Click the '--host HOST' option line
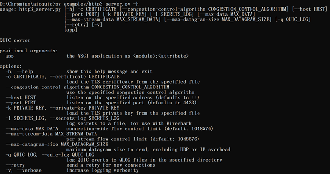Image resolution: width=330 pixels, height=174 pixels. (102, 98)
